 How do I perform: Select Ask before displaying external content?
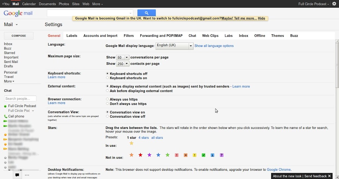pyautogui.click(x=108, y=91)
